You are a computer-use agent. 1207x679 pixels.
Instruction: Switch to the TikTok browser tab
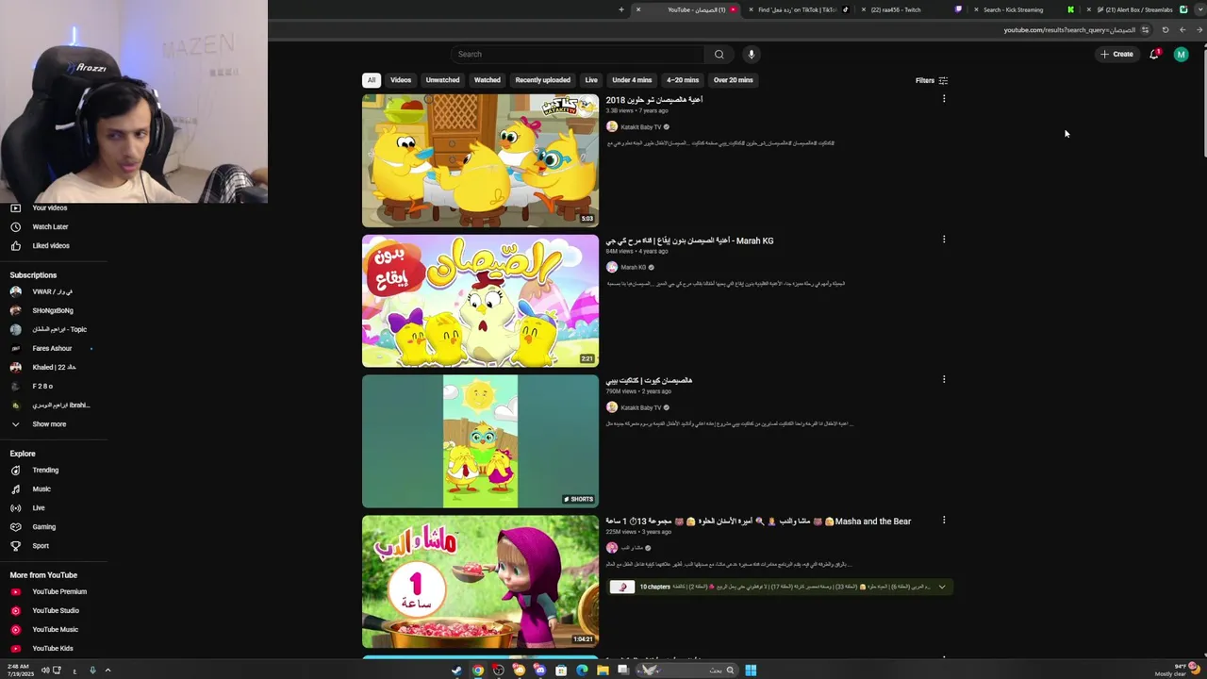798,9
